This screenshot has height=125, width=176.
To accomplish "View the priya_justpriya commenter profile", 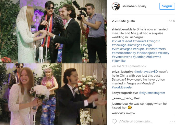I will [x=123, y=72].
